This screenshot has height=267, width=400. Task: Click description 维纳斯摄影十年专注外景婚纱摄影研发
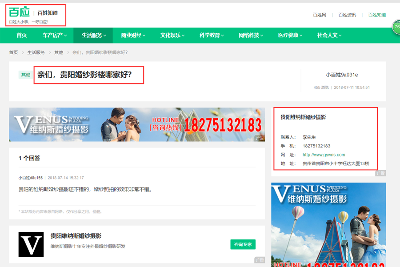(88, 247)
